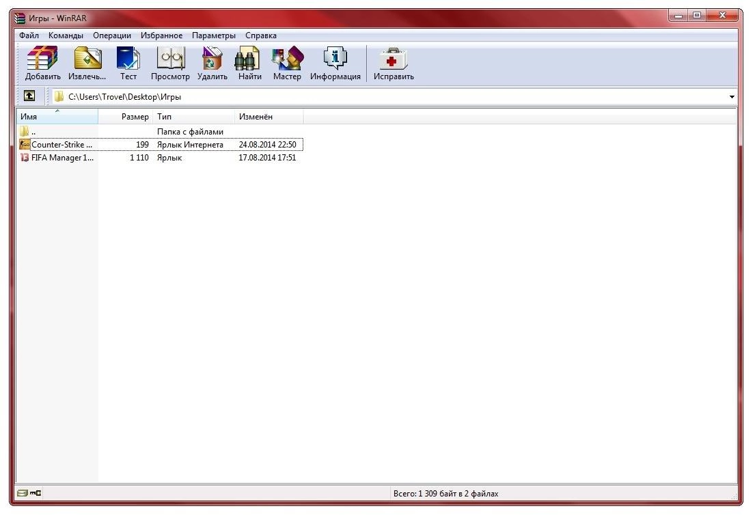
Task: Open the Операции menu
Action: (x=111, y=35)
